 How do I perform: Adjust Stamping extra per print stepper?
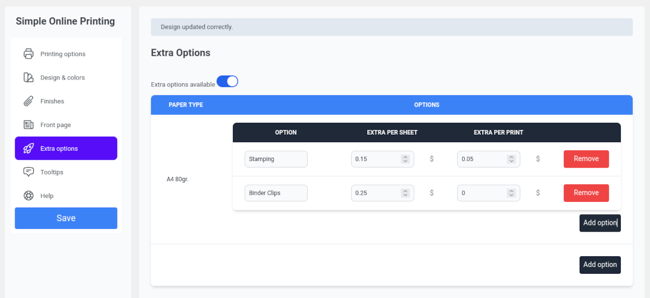pos(511,159)
